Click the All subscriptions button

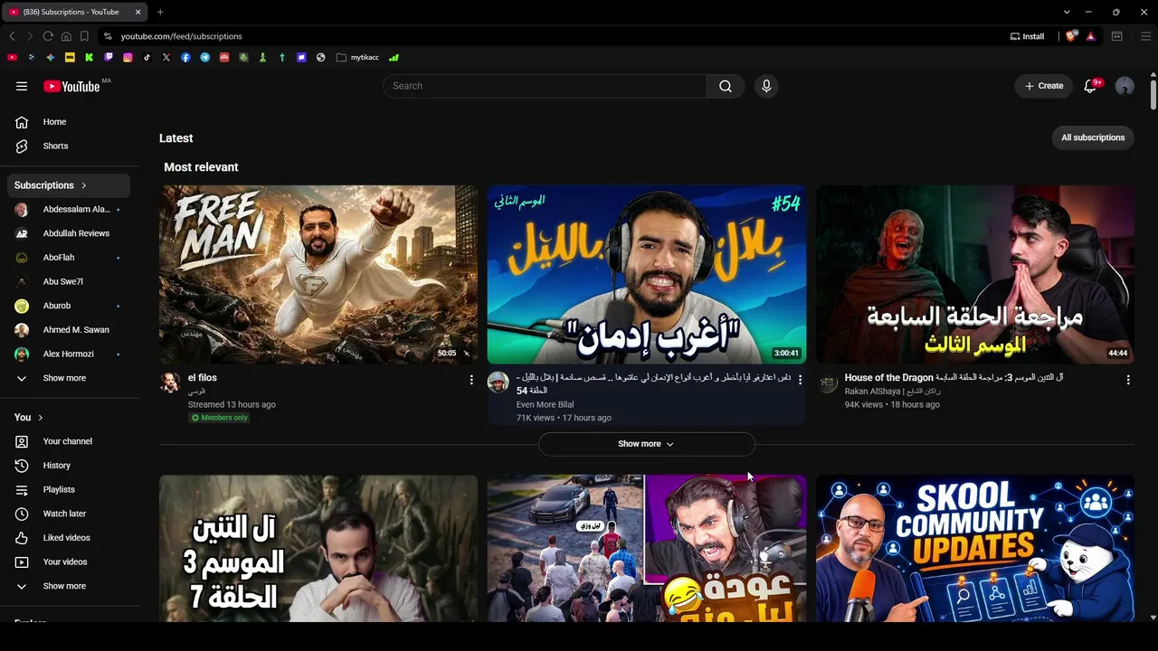tap(1093, 137)
